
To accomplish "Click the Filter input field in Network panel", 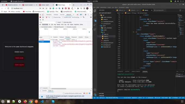I will click(x=47, y=22).
